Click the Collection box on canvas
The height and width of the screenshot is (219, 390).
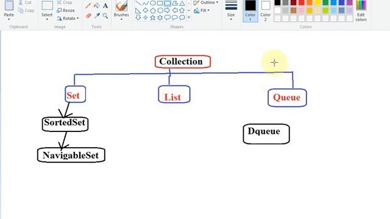click(183, 61)
